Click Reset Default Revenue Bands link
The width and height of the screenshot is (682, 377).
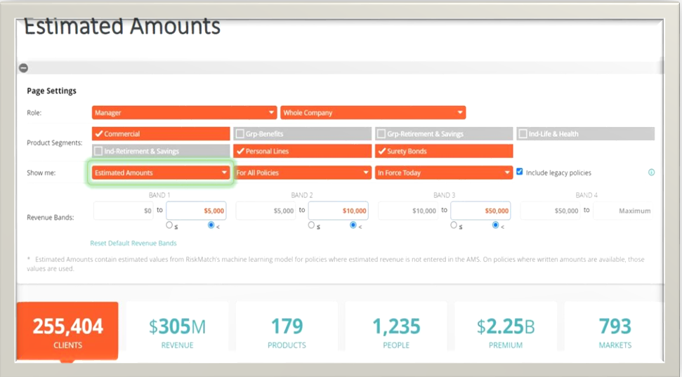pos(133,243)
